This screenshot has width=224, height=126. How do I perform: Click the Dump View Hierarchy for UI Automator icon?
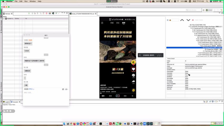coord(53,13)
